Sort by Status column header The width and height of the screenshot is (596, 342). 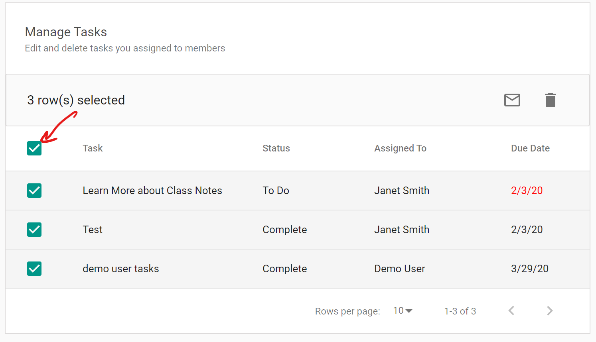click(x=276, y=148)
